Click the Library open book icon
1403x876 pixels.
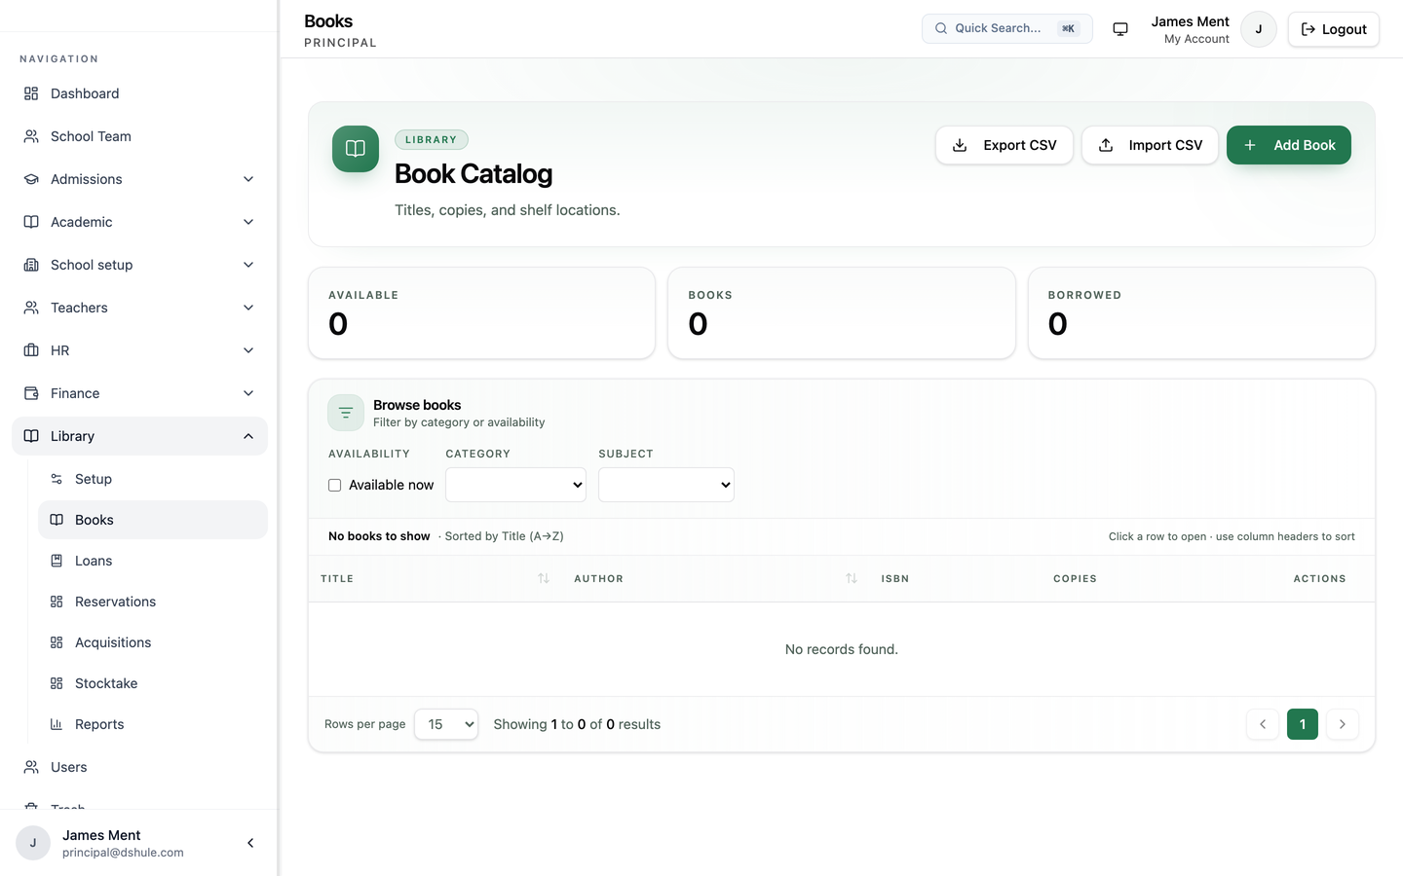[31, 436]
